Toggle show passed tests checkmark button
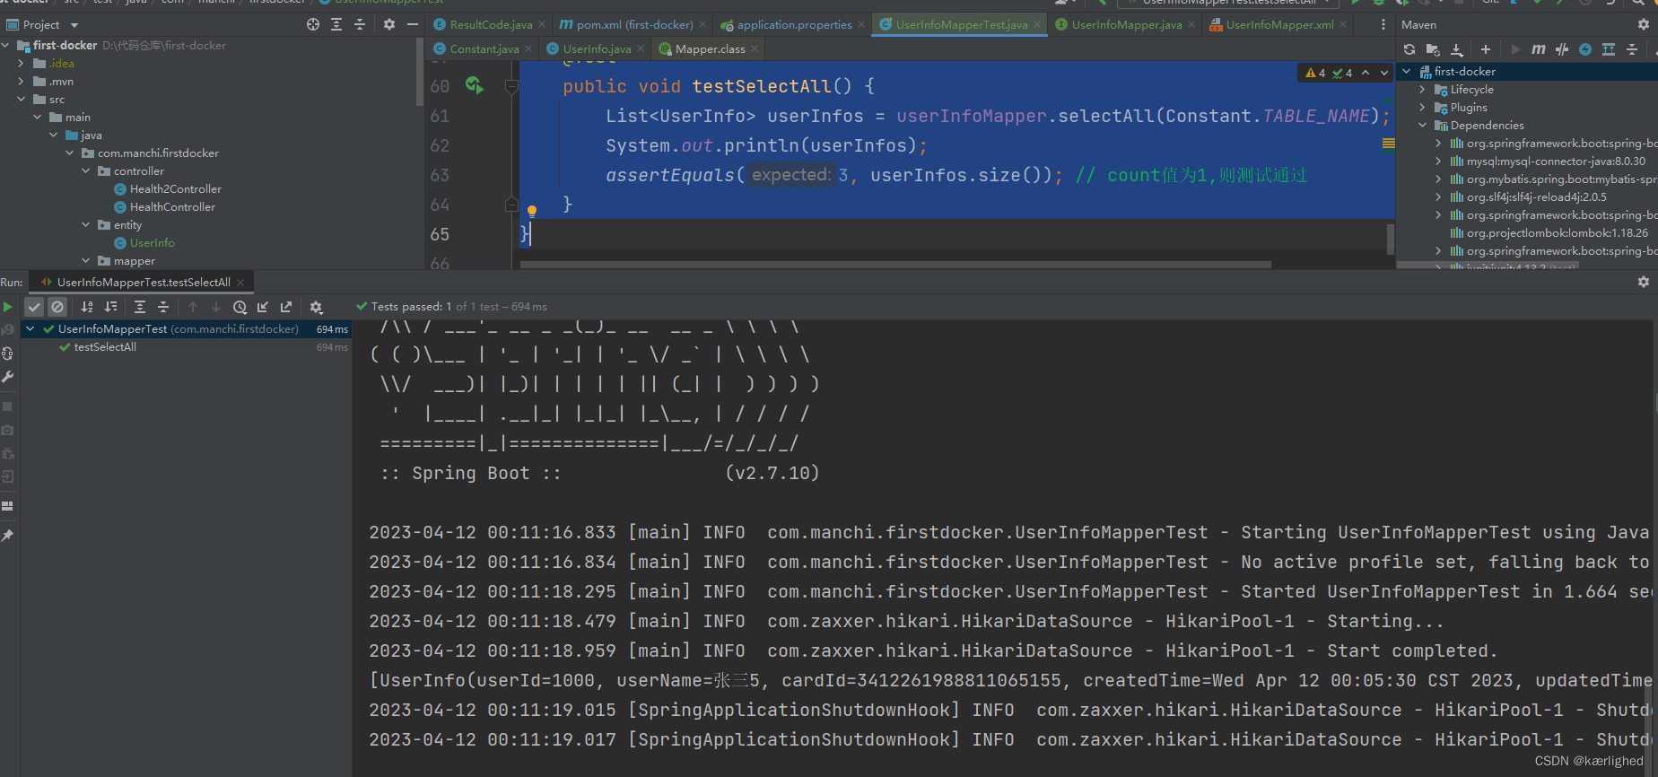This screenshot has width=1658, height=777. [34, 307]
